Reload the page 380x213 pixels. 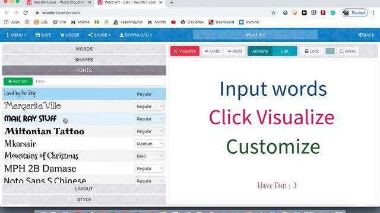(26, 13)
